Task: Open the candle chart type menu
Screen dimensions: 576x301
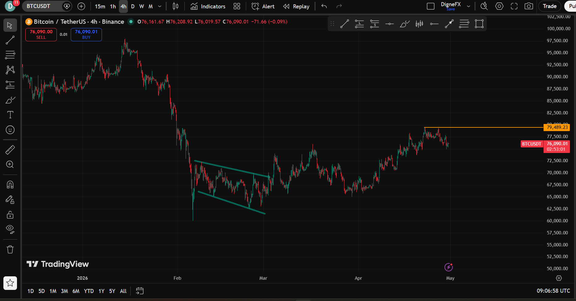Action: click(175, 6)
